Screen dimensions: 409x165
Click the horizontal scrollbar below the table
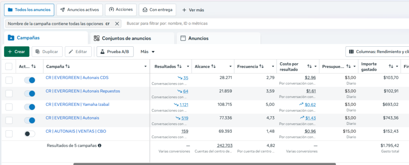coord(204,164)
